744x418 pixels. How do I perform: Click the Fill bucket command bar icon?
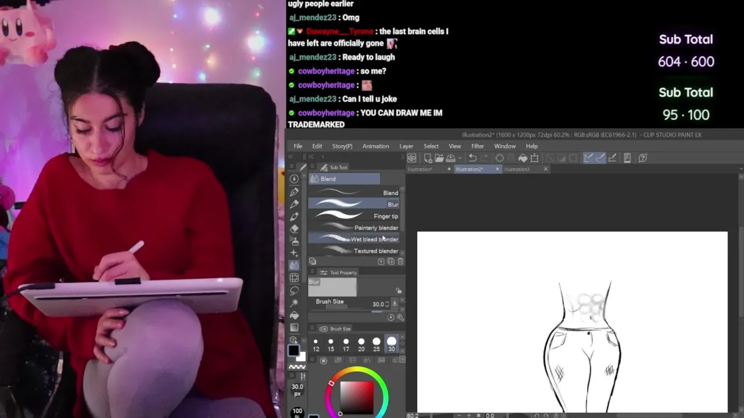(523, 158)
